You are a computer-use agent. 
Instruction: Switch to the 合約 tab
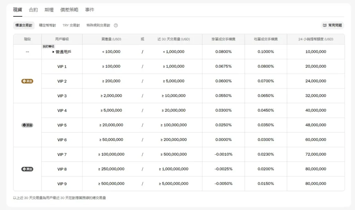33,10
